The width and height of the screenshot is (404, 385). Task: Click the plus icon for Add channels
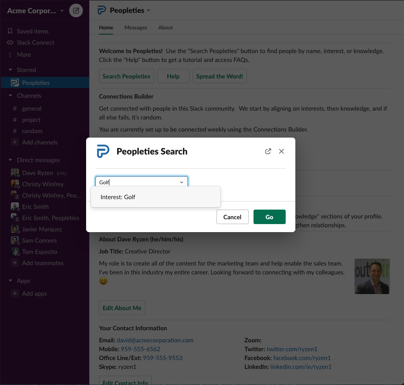[15, 142]
